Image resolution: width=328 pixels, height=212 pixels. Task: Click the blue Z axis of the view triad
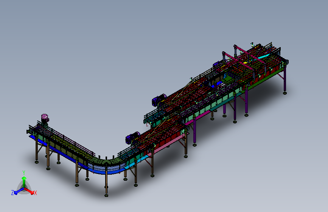point(19,191)
